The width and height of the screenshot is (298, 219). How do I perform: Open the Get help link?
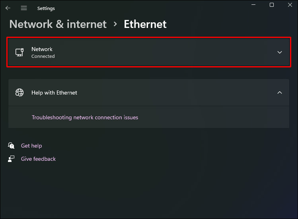(31, 146)
